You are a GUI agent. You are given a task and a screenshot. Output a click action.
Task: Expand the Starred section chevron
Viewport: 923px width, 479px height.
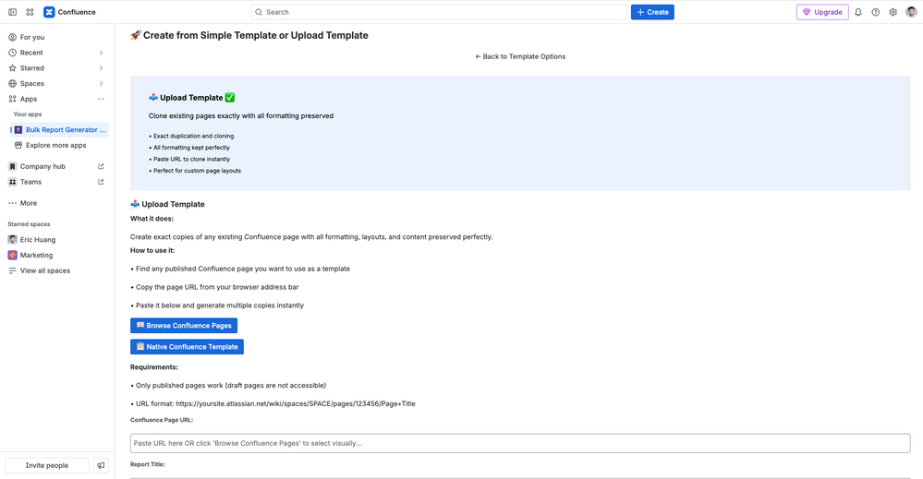click(101, 68)
